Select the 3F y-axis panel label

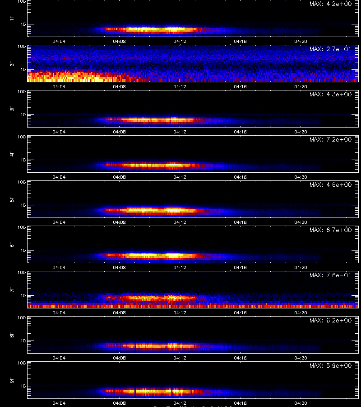12,109
